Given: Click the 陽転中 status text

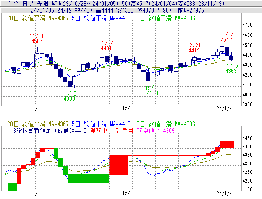Looking at the screenshot, I should pos(98,130).
